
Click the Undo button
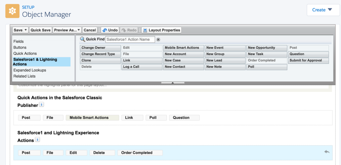pos(110,30)
